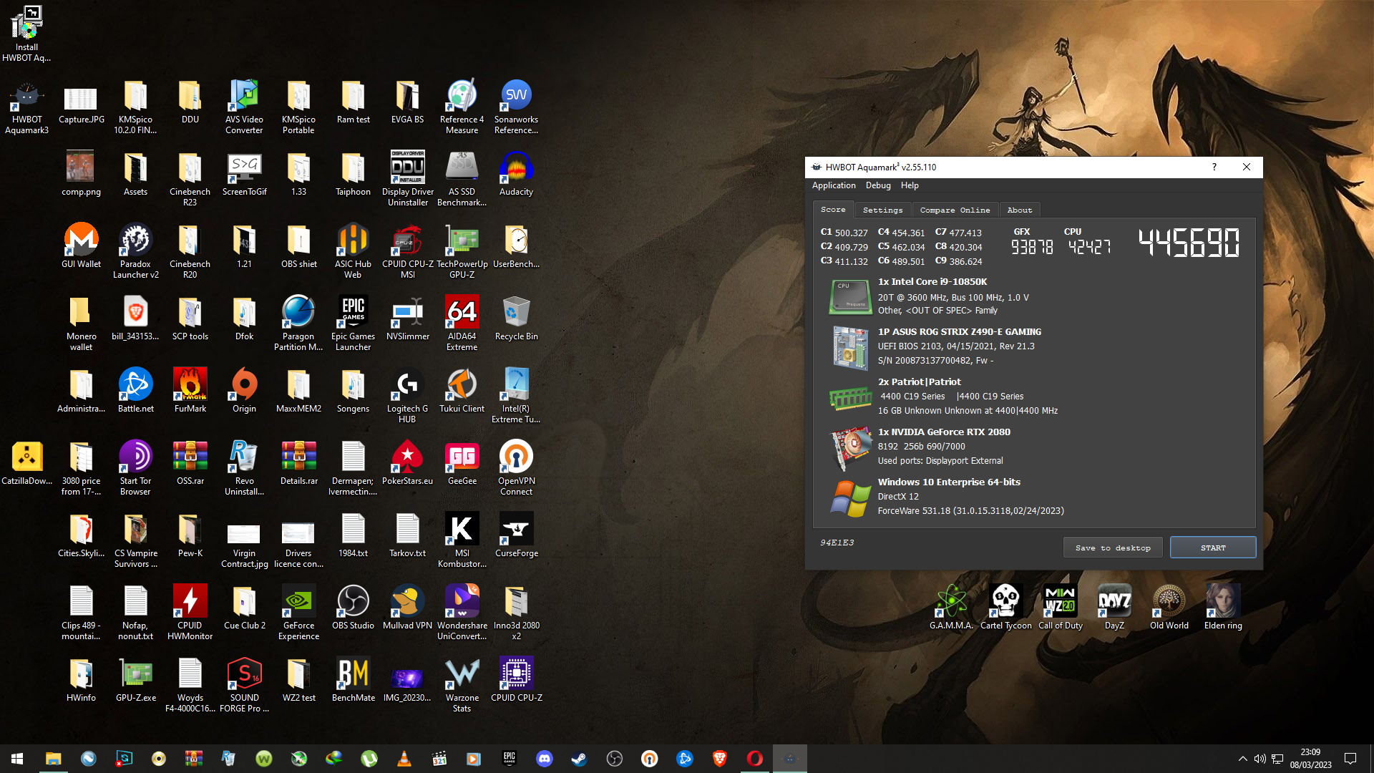Select the Audacity desktop shortcut

click(x=516, y=175)
